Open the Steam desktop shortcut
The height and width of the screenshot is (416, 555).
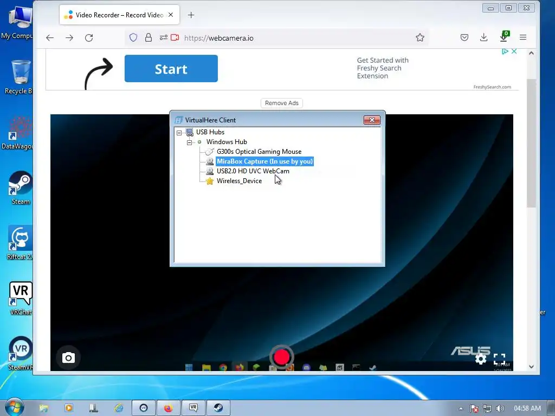click(21, 188)
